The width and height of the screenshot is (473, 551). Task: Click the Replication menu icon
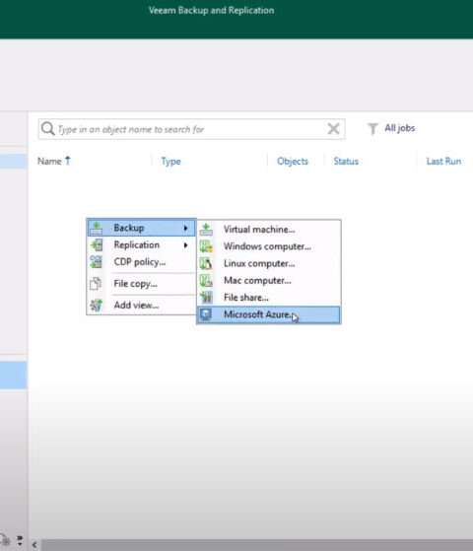[x=97, y=244]
